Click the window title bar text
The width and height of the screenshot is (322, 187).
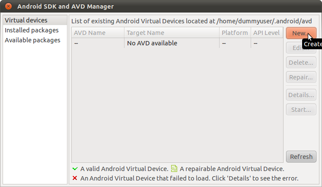pyautogui.click(x=66, y=6)
